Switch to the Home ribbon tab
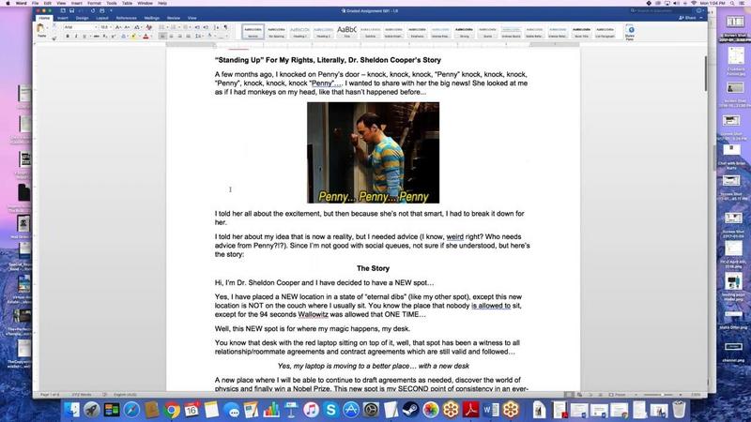The height and width of the screenshot is (422, 751). tap(44, 18)
